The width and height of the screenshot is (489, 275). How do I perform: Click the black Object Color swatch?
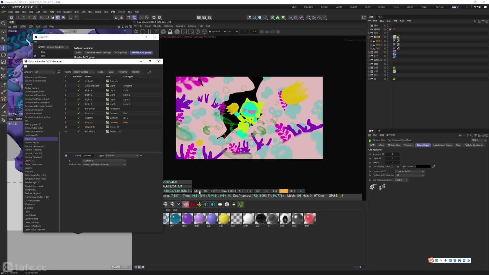point(423,167)
